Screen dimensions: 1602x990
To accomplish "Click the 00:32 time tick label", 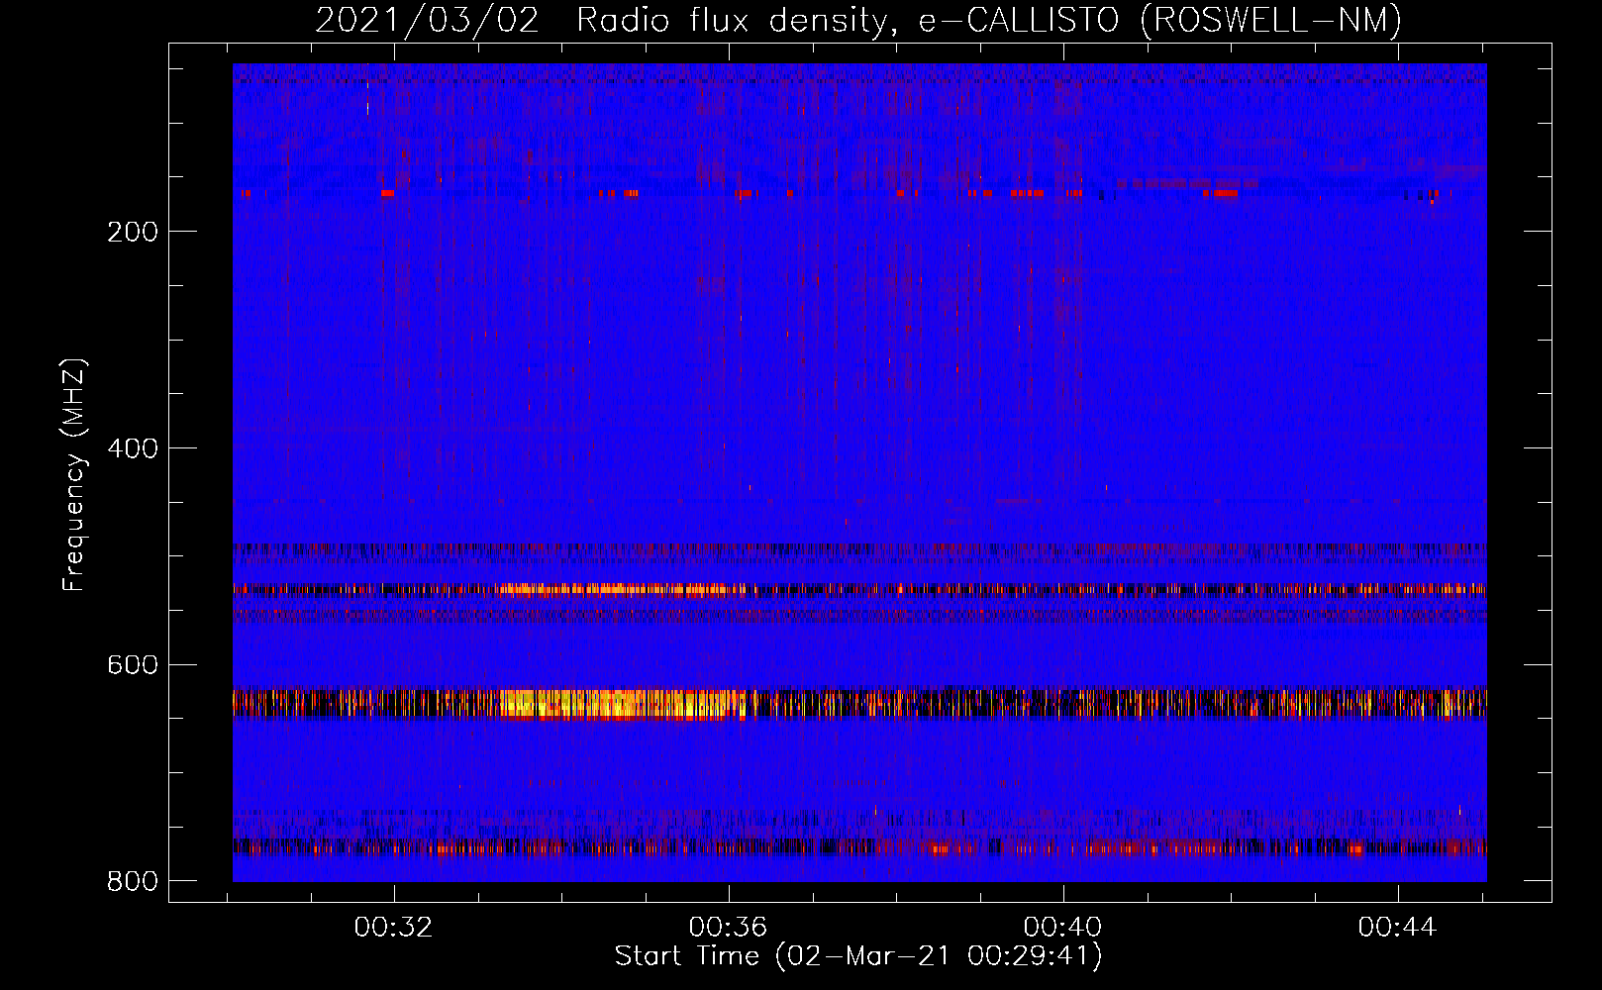I will (x=394, y=928).
